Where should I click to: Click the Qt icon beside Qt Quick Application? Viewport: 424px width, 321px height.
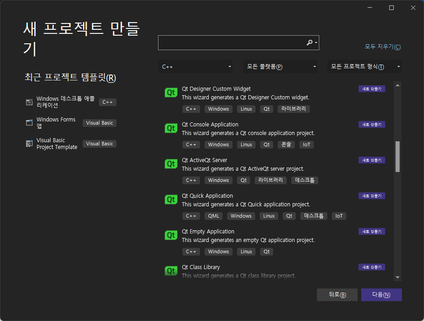point(171,200)
